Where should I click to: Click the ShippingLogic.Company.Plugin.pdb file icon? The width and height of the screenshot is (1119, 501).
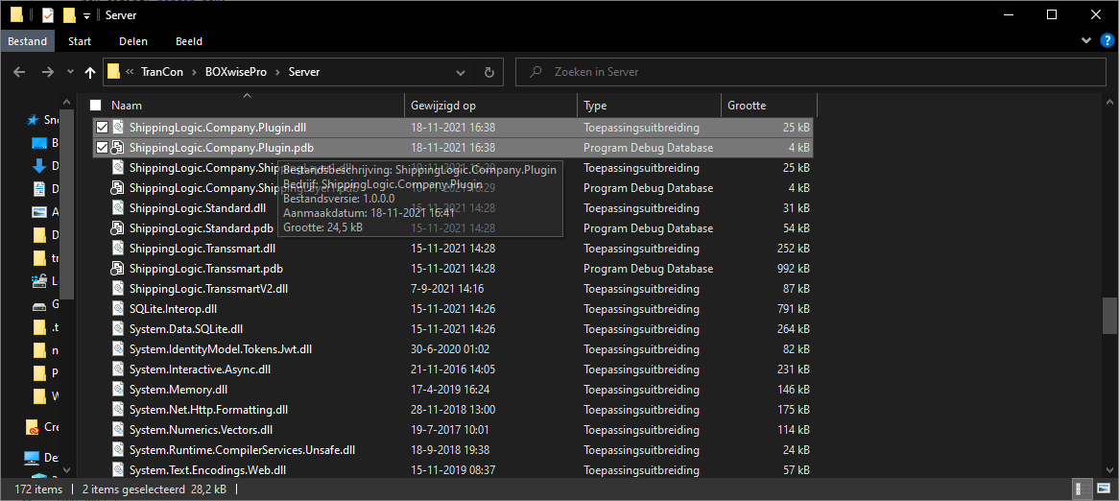(x=118, y=148)
